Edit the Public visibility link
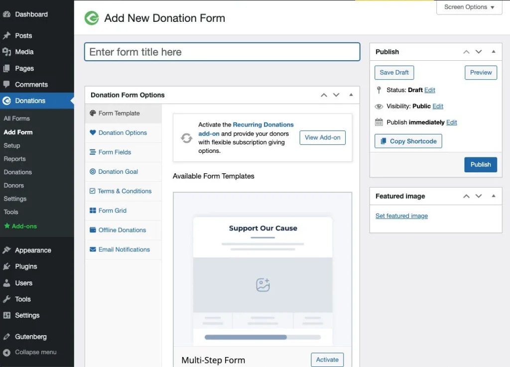 (438, 106)
